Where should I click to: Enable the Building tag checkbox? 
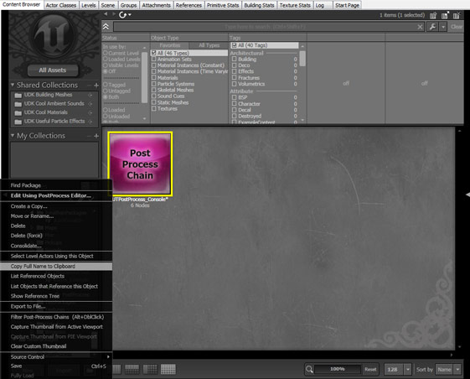[x=234, y=60]
